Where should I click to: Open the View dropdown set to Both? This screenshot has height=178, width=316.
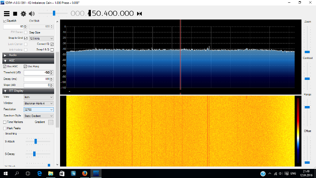tap(38, 97)
